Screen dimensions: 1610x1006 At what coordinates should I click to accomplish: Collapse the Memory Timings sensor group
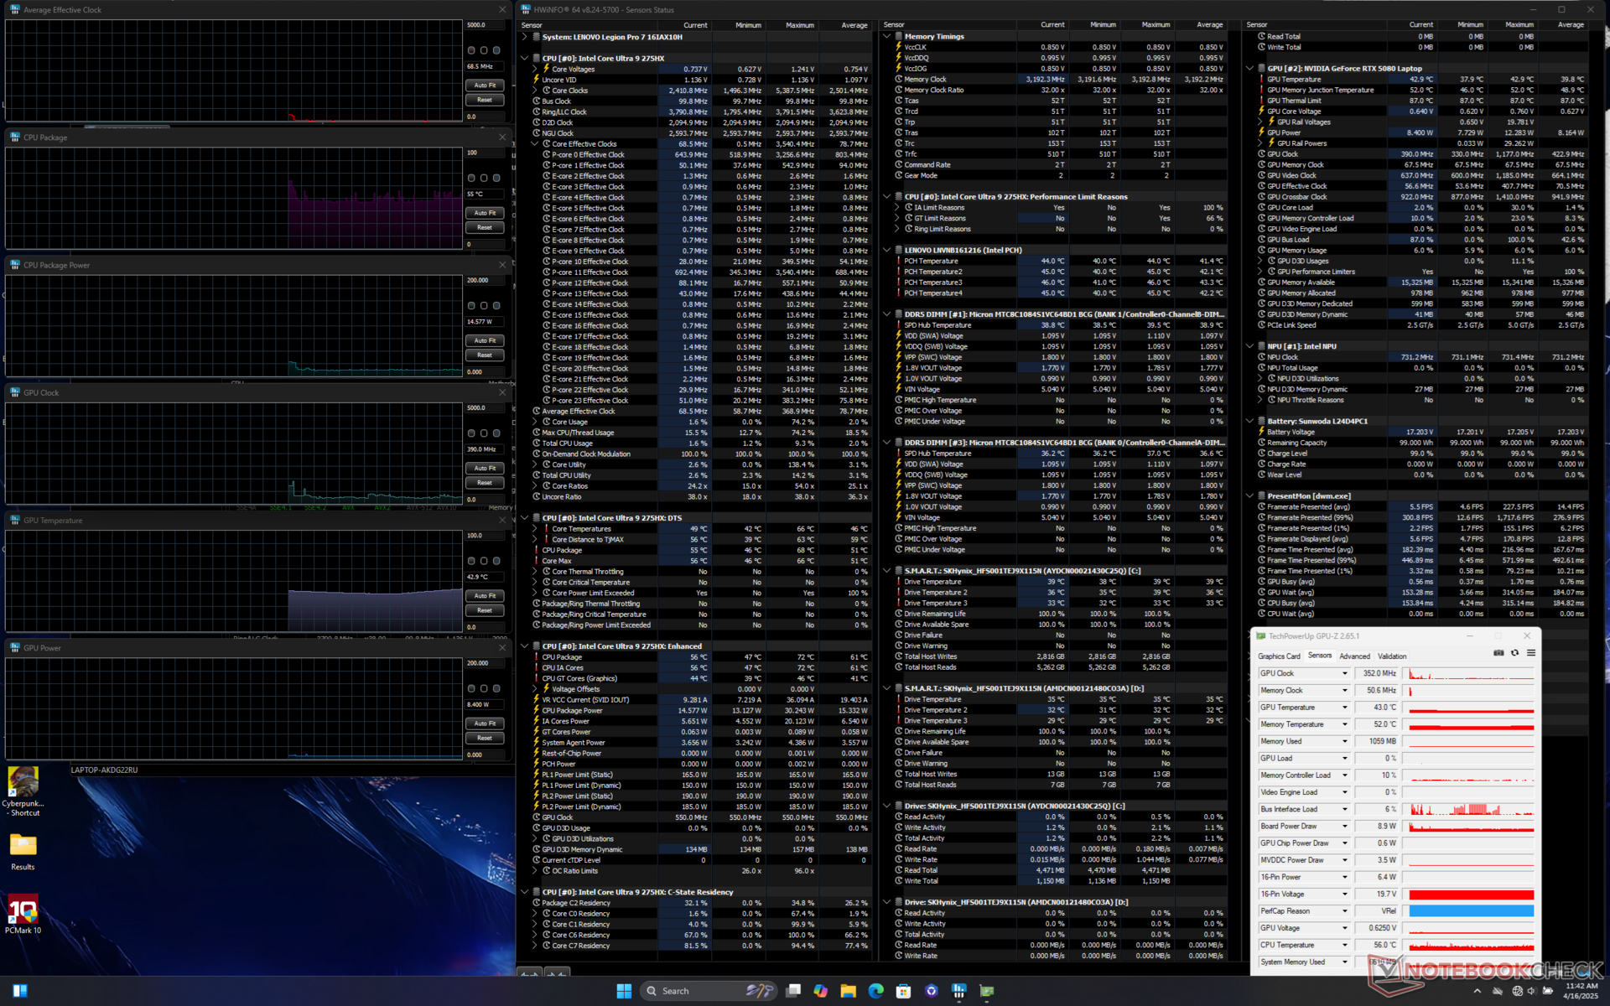tap(887, 37)
